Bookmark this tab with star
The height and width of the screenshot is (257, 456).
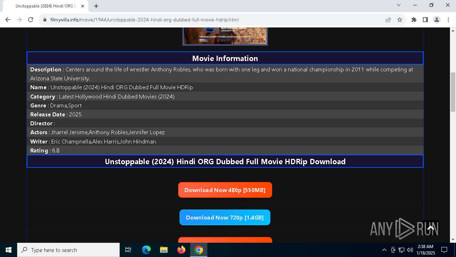pos(400,20)
